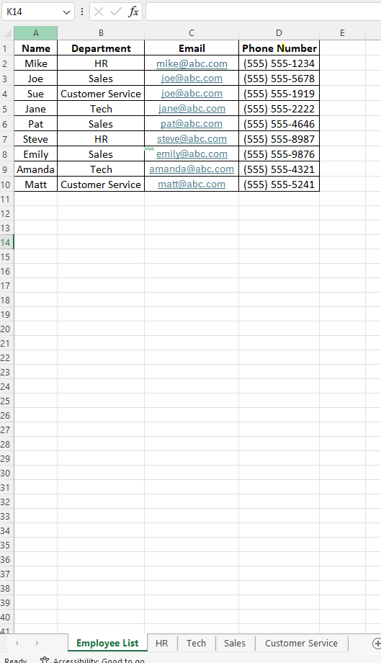Select the Phone Number header cell

[279, 48]
